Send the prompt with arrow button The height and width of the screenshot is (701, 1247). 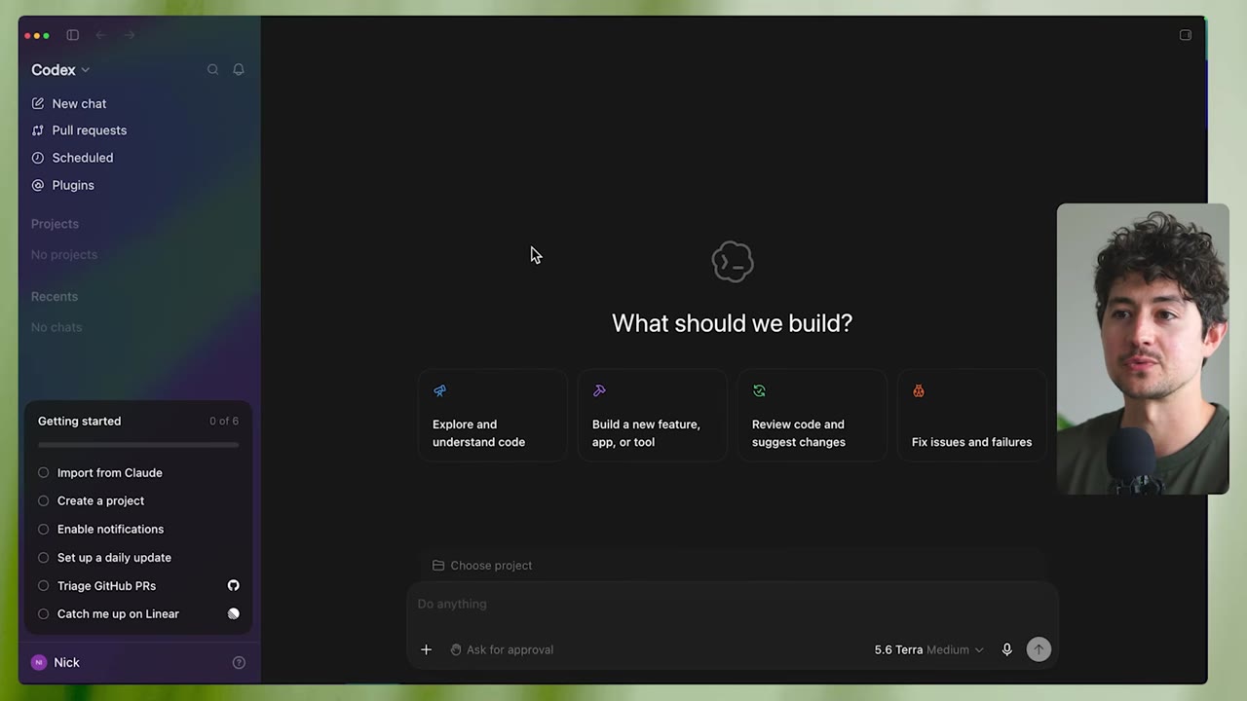pos(1039,650)
